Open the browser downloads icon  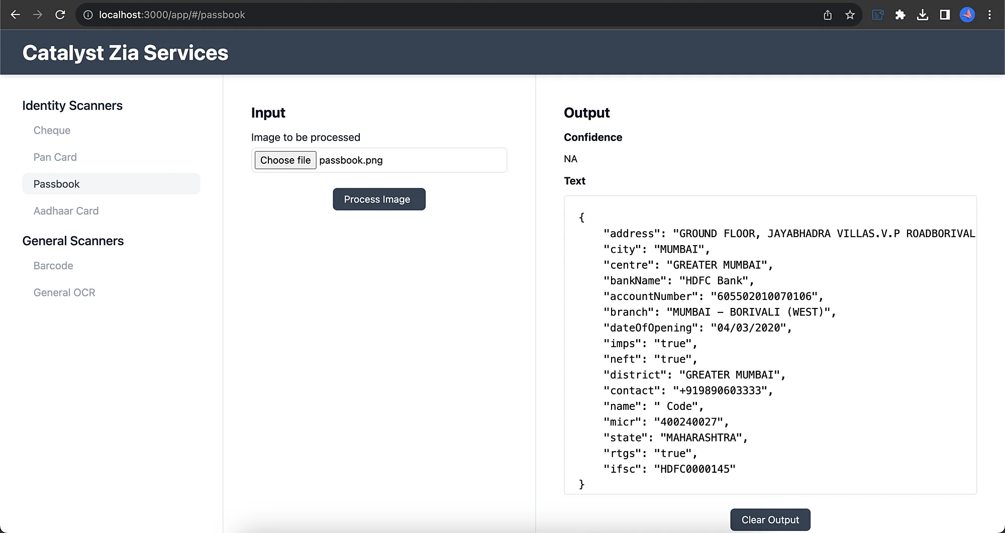923,15
